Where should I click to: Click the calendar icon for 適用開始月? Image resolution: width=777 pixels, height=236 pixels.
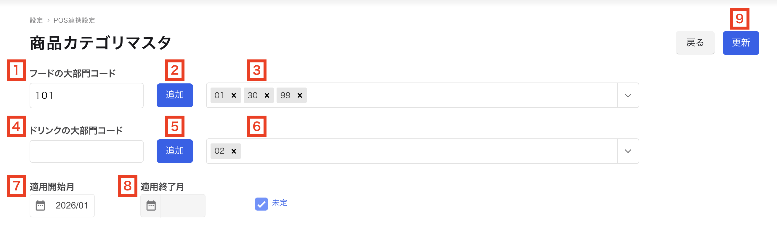pos(40,206)
